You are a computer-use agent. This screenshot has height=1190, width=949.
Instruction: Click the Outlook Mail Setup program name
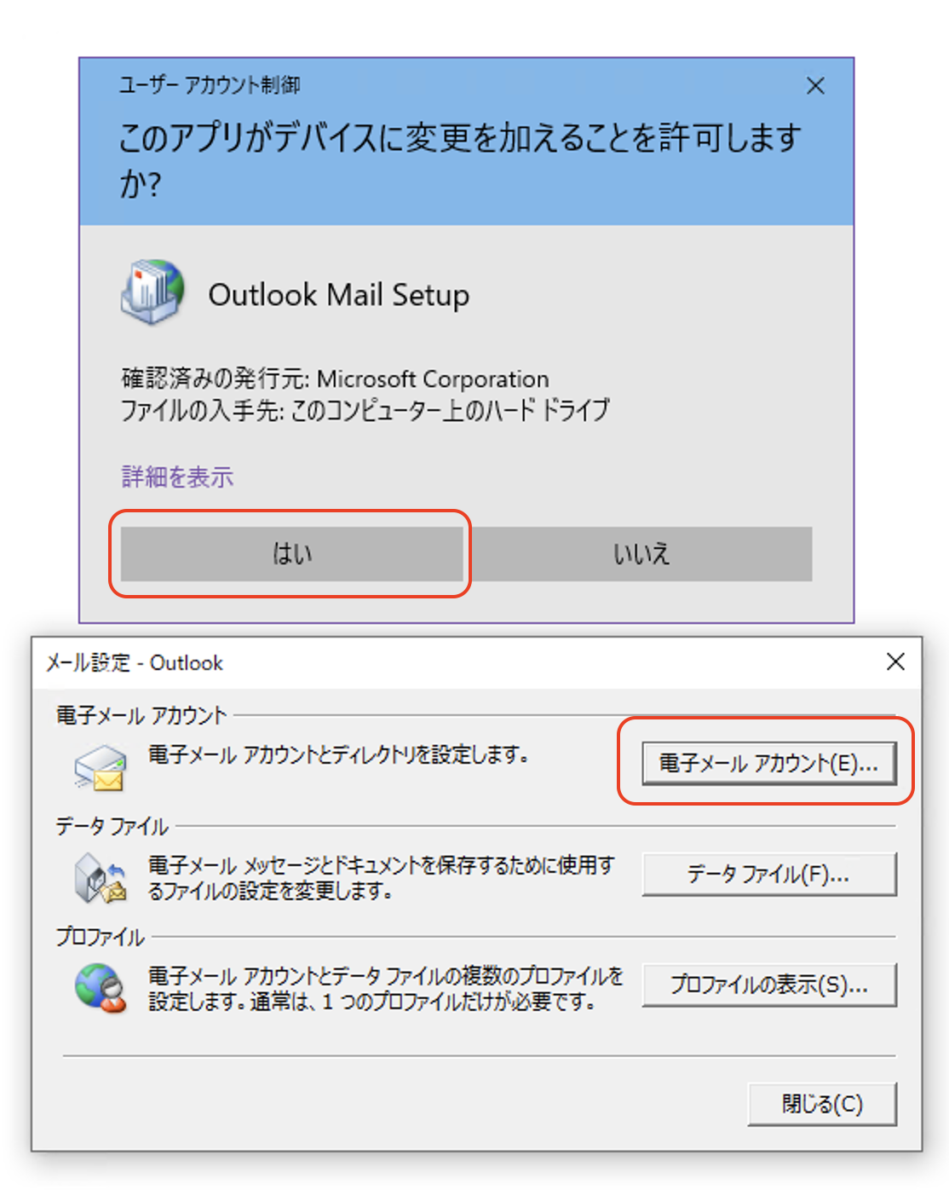339,295
